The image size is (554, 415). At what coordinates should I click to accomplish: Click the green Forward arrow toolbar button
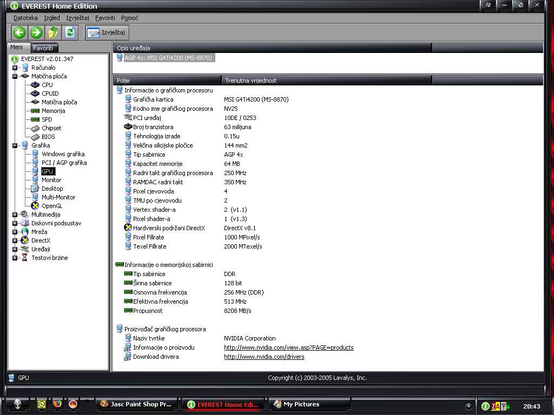click(x=36, y=32)
